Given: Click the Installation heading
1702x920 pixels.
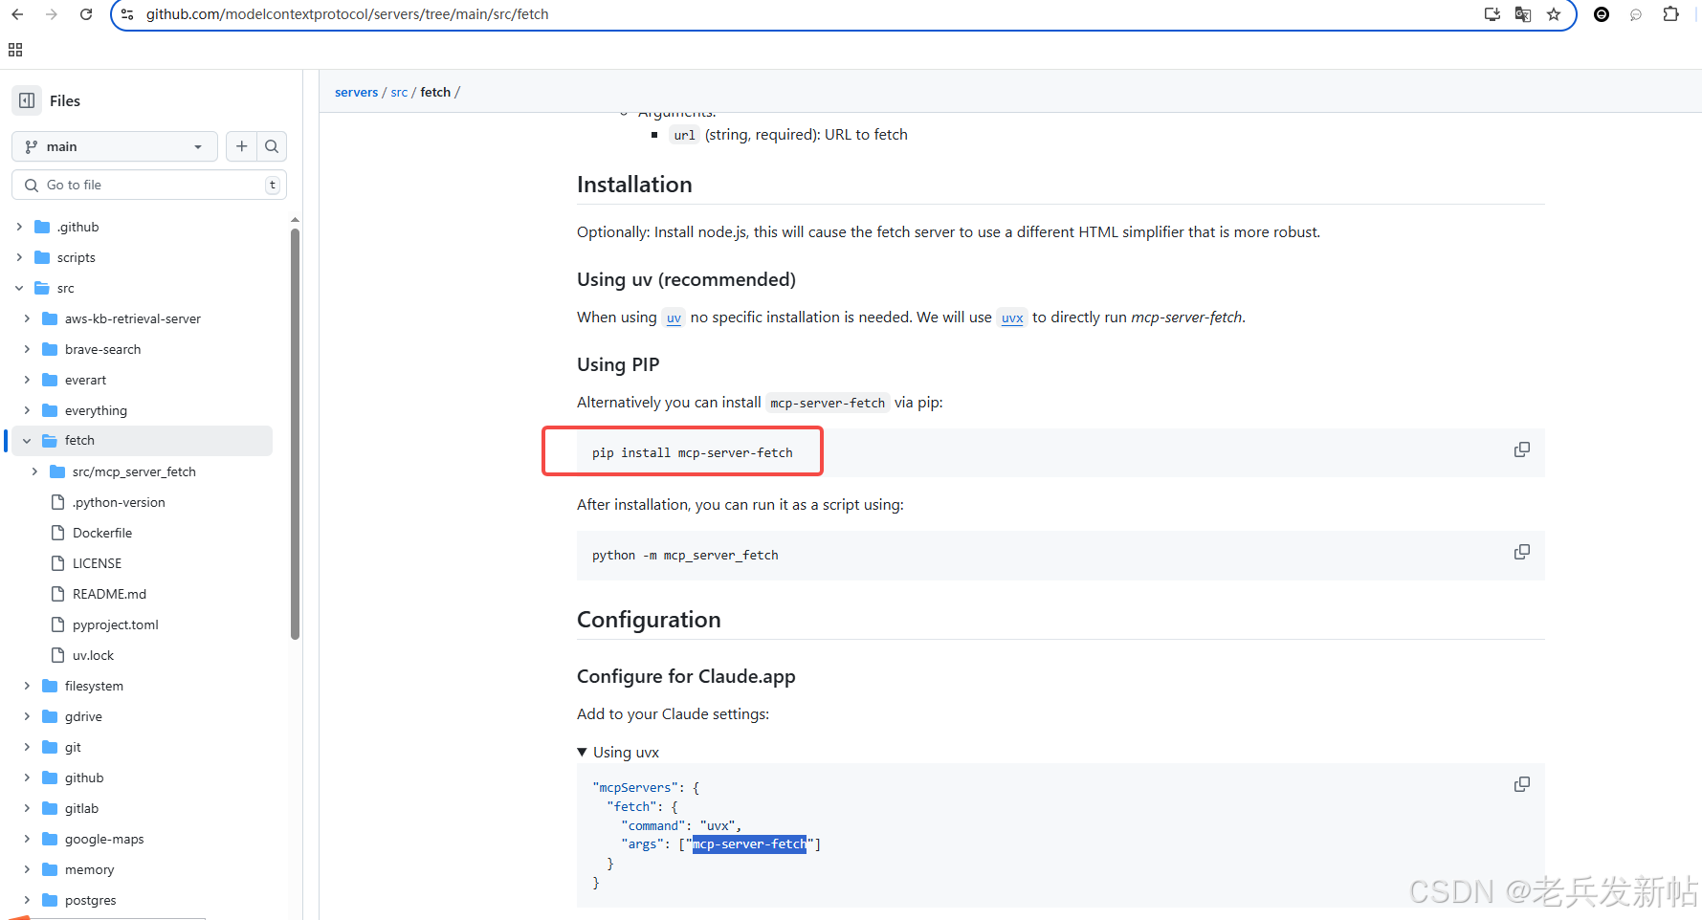Looking at the screenshot, I should (x=634, y=185).
